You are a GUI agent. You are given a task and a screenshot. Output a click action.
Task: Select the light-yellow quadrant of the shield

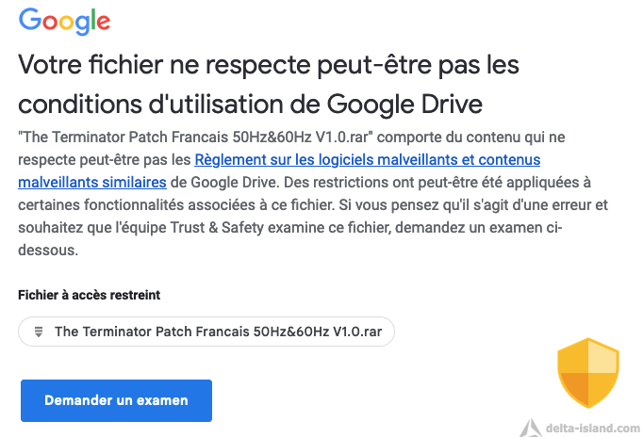[602, 357]
